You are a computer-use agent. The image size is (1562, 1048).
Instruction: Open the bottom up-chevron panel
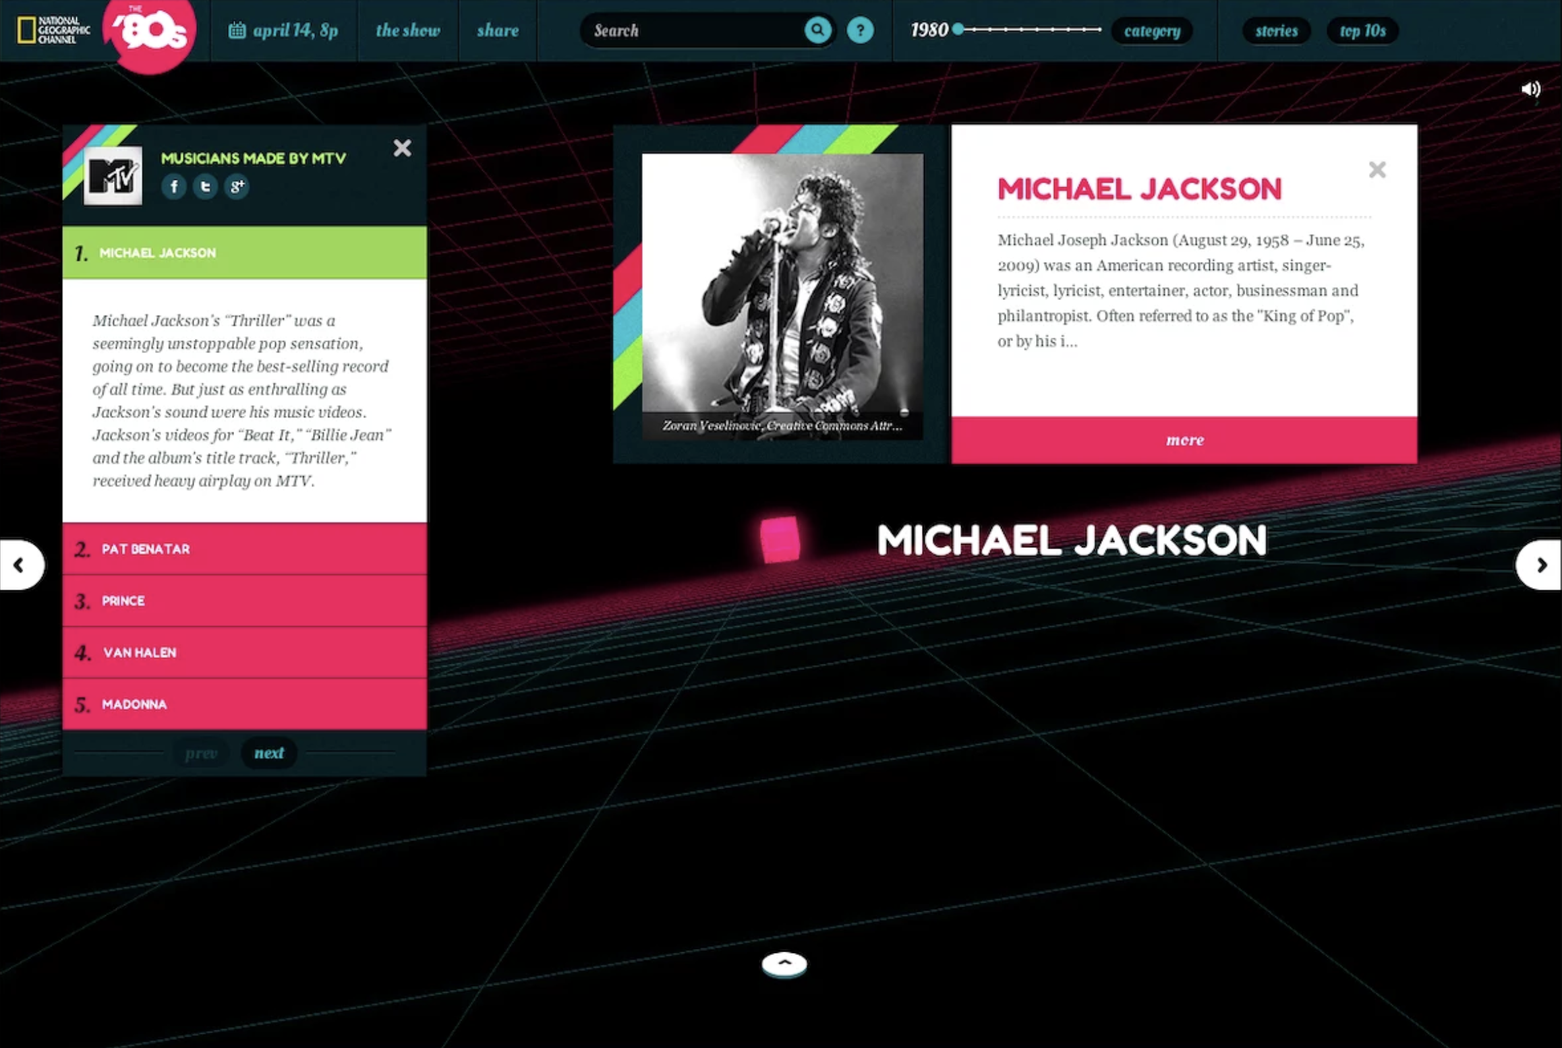pyautogui.click(x=784, y=964)
